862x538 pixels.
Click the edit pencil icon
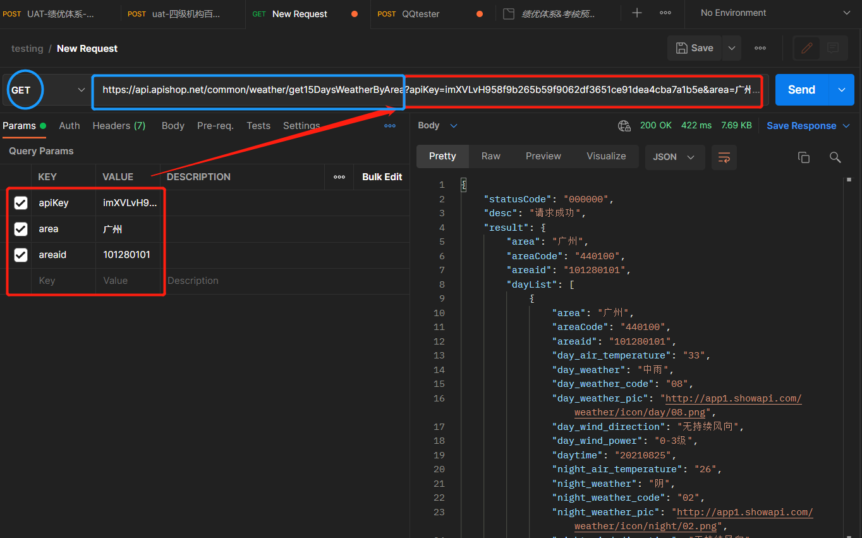[x=806, y=48]
